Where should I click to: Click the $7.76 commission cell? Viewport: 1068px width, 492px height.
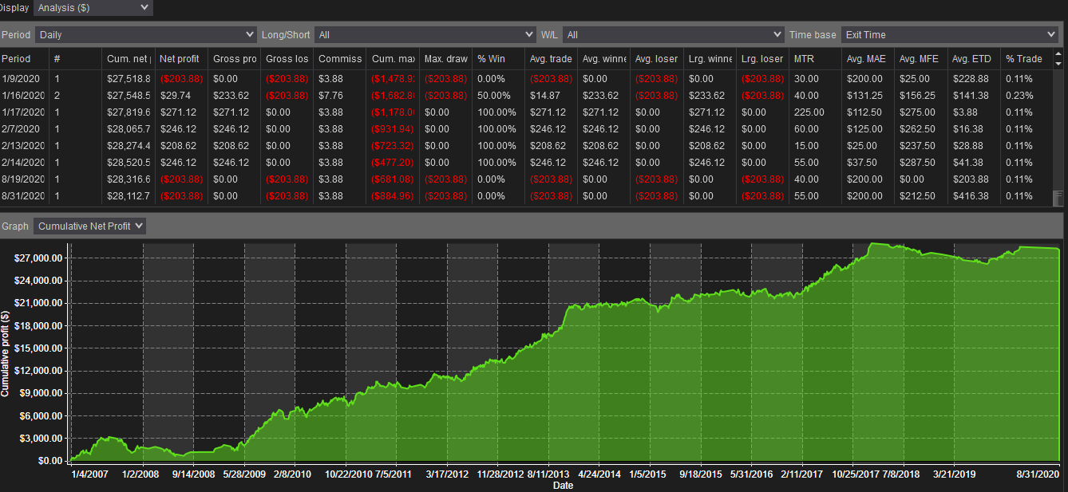tap(339, 96)
